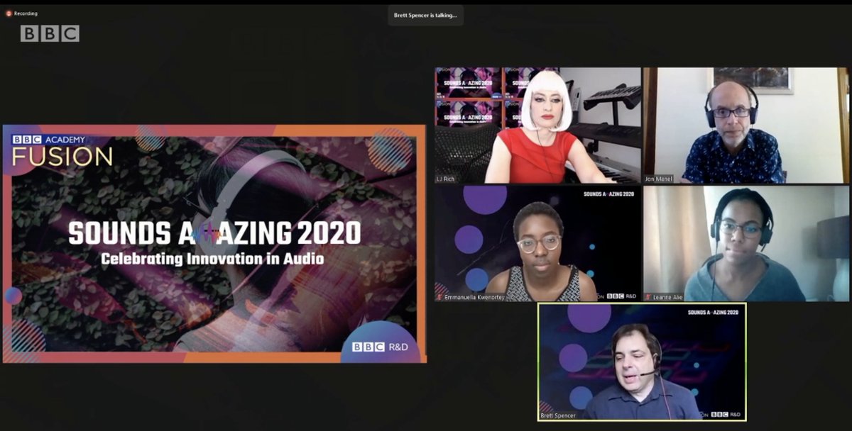
Task: Click the "Leanne Alie" name label
Action: coord(667,297)
